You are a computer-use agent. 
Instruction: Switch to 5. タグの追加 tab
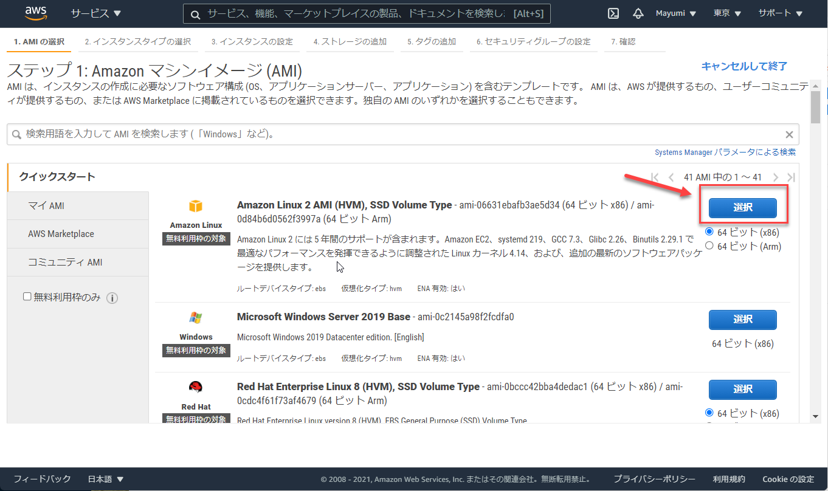point(432,42)
